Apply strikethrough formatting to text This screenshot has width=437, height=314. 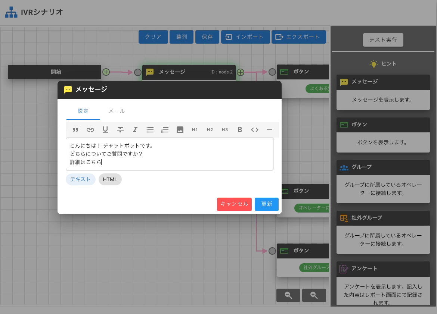click(120, 130)
